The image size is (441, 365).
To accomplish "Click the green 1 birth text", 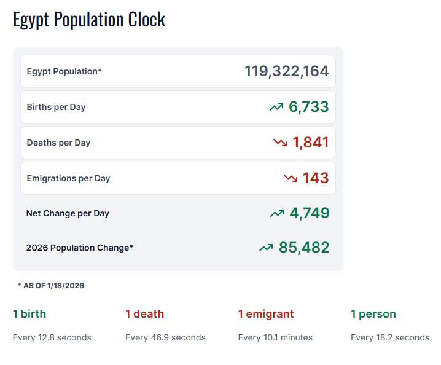I will tap(29, 314).
